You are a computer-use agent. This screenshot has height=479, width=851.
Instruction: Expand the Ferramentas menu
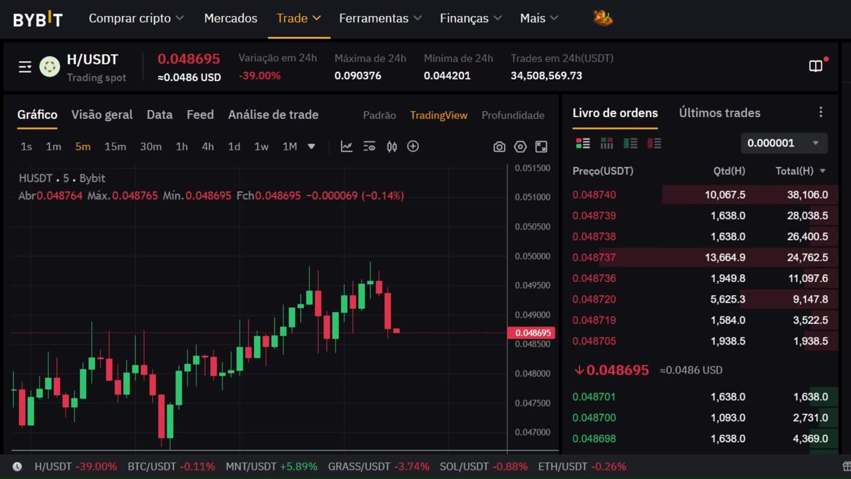[x=380, y=19]
